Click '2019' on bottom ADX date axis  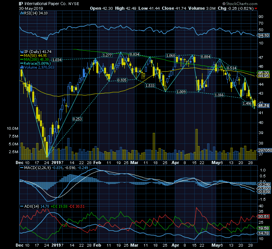(x=56, y=245)
